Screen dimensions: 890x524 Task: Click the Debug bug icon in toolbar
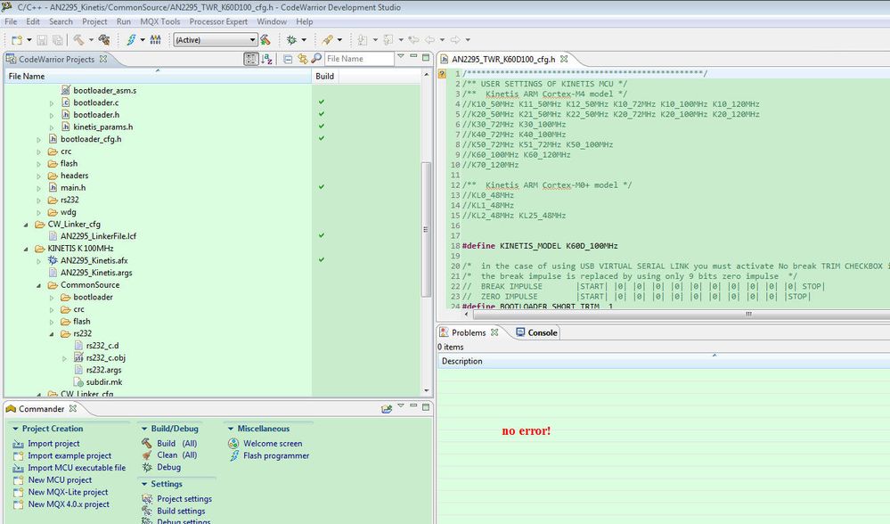pyautogui.click(x=290, y=40)
